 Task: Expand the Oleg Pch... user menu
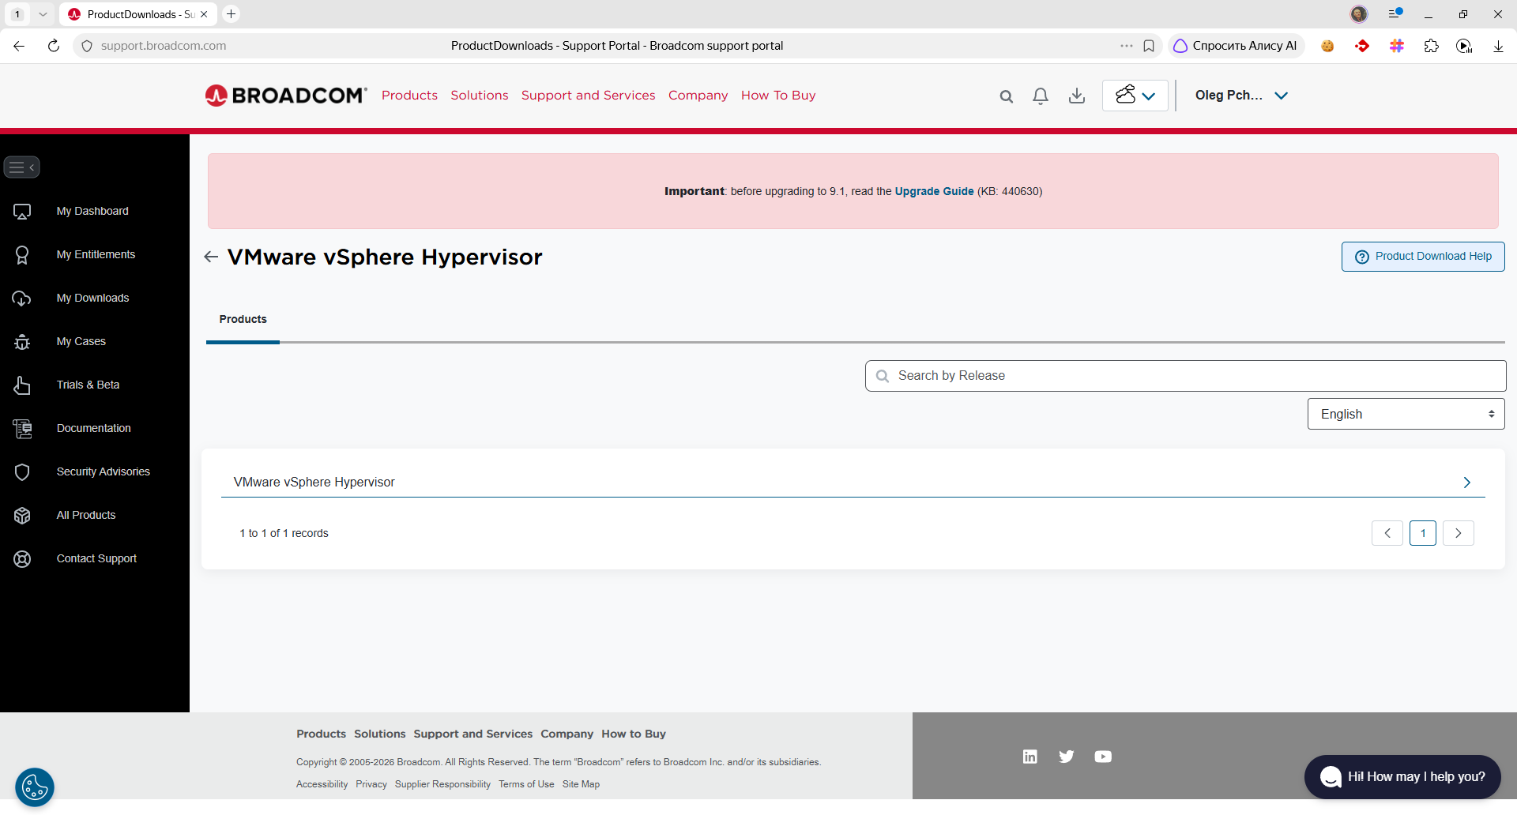(x=1241, y=96)
